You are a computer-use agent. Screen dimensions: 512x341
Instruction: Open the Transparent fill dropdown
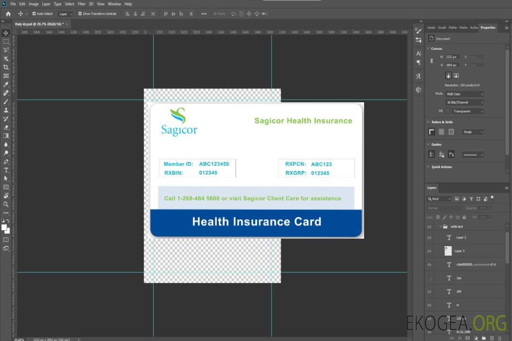[x=467, y=111]
